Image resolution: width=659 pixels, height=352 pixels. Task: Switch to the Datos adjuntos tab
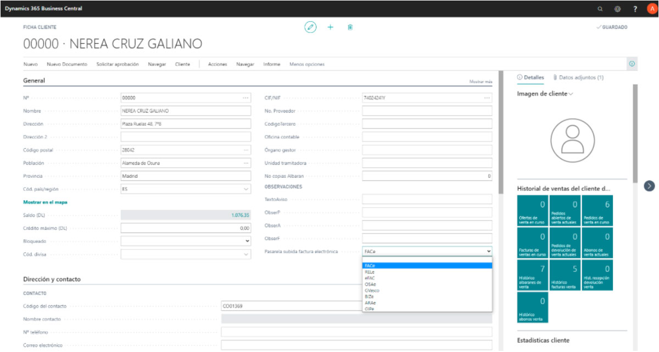(578, 77)
